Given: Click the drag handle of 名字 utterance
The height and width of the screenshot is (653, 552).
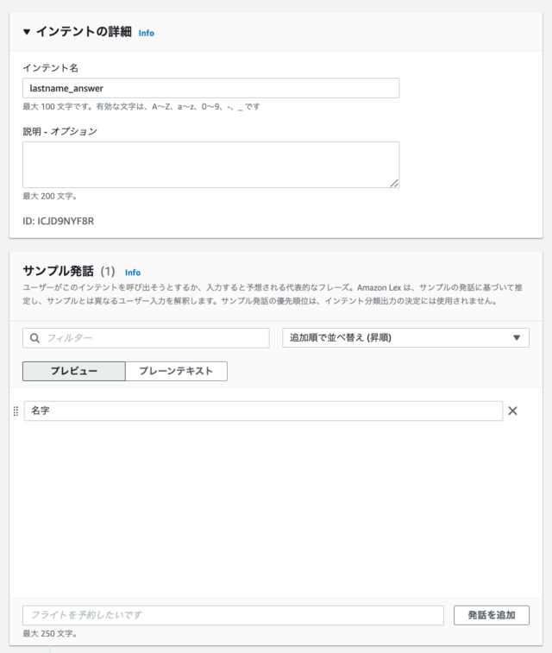Looking at the screenshot, I should tap(16, 411).
